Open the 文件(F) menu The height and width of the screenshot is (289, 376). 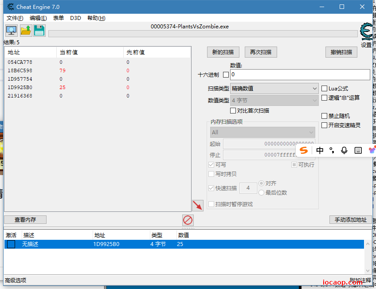point(15,18)
